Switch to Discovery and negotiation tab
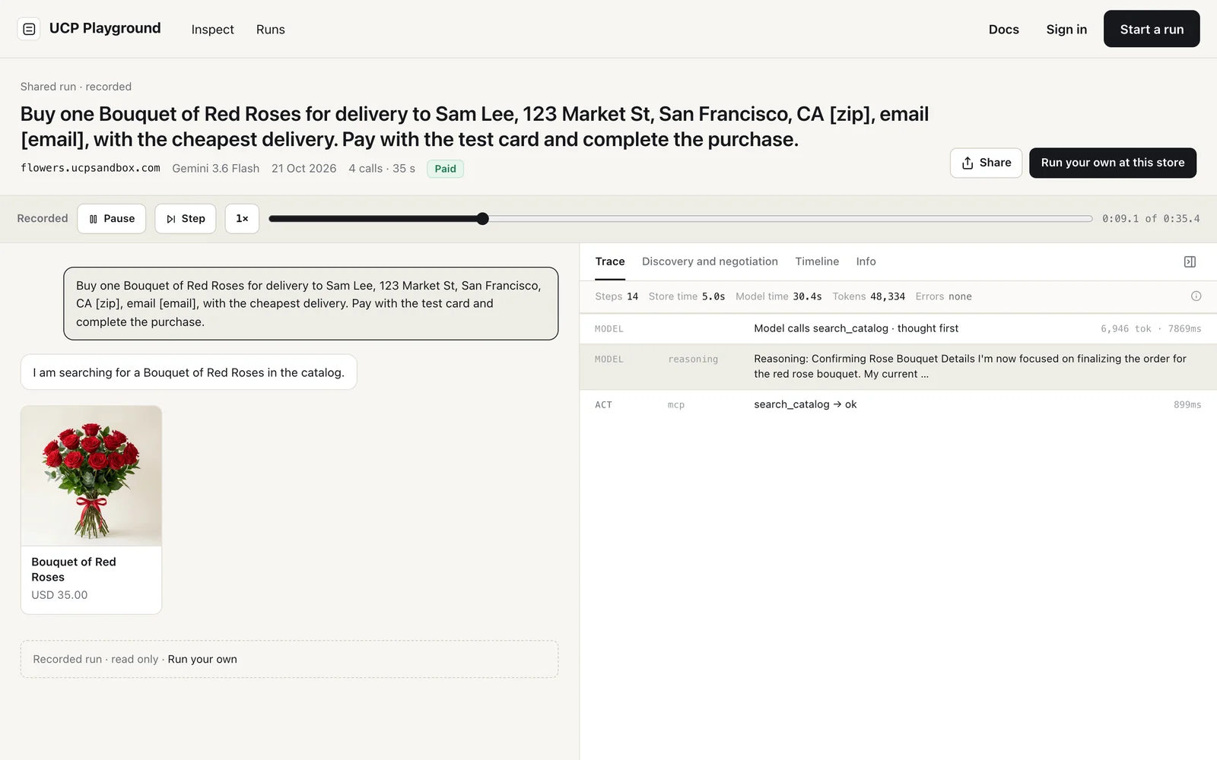The image size is (1217, 760). pyautogui.click(x=710, y=261)
